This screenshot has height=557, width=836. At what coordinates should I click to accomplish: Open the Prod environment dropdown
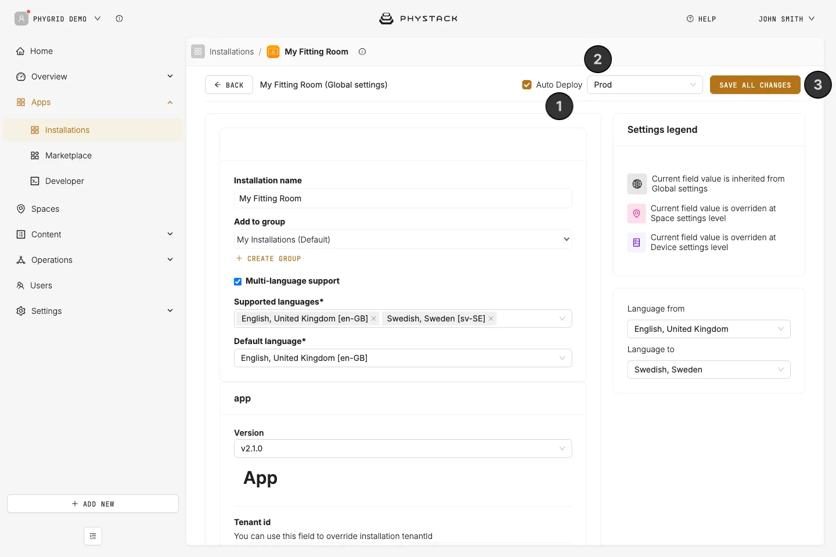click(x=645, y=85)
